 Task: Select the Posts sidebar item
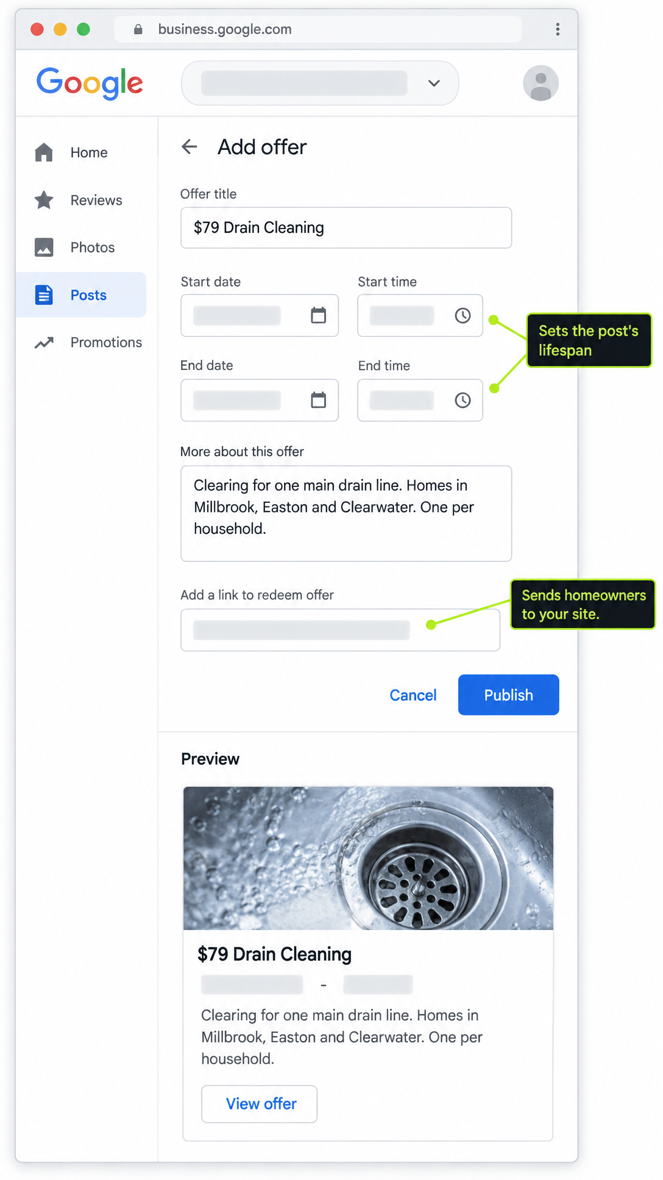(81, 295)
